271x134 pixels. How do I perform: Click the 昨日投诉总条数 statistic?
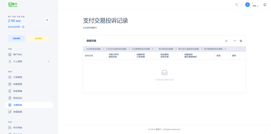pos(168,49)
